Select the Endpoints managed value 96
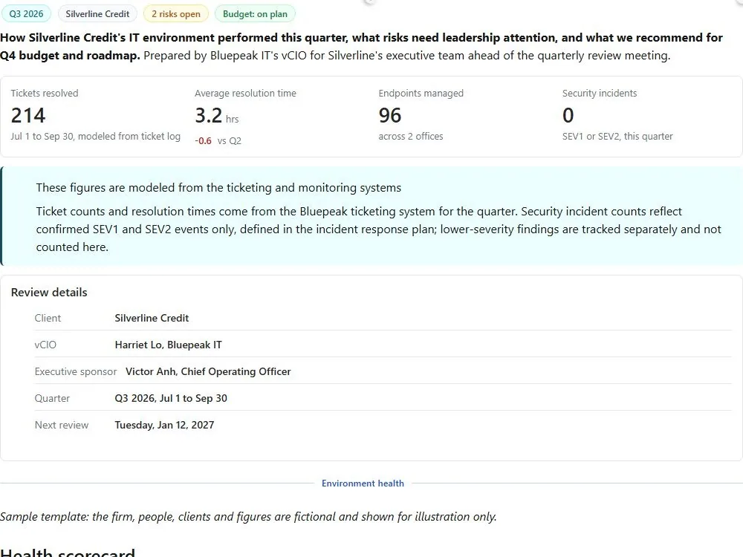This screenshot has width=743, height=557. [x=390, y=116]
